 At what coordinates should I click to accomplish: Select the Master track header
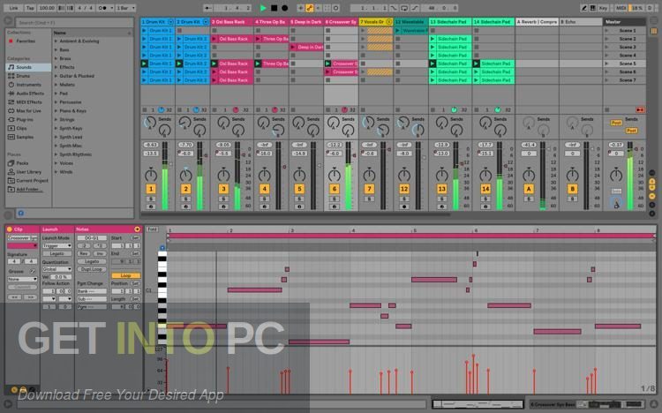coord(624,21)
